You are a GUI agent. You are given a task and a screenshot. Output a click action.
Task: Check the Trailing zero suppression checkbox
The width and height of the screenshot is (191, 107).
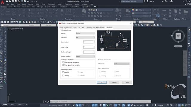tap(63, 75)
